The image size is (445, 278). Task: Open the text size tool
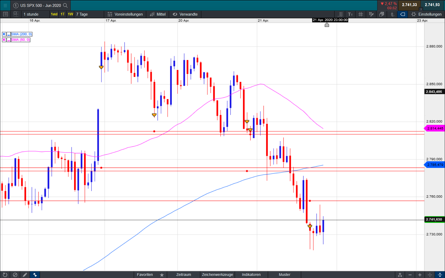coord(350,14)
